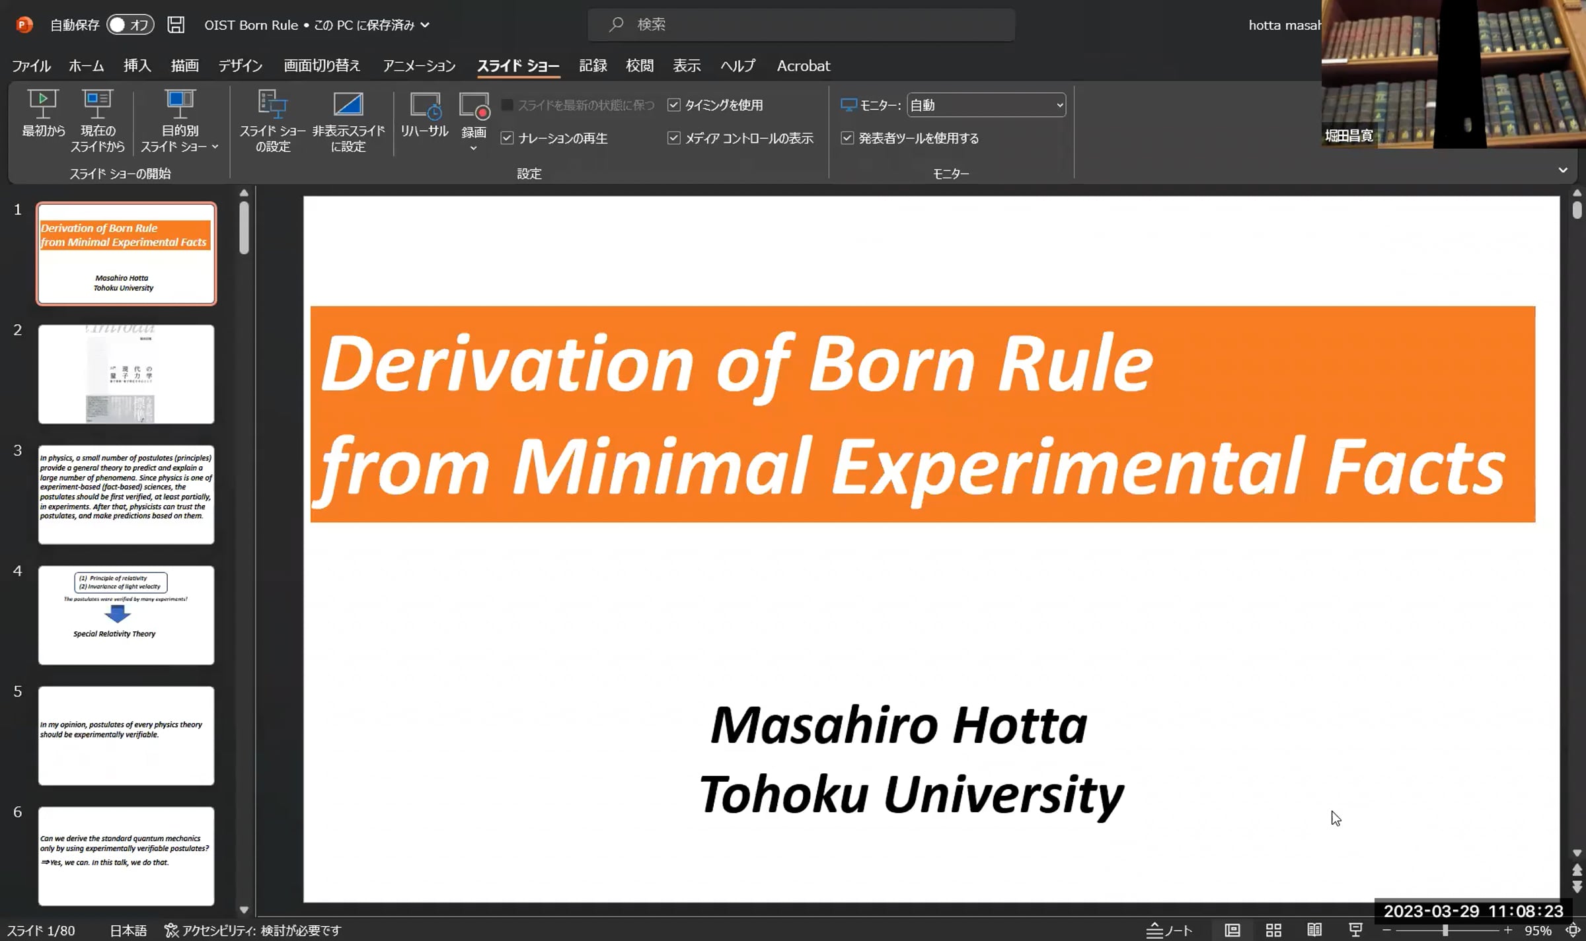Screen dimensions: 1586x941
Task: Switch to slide sorter view icon
Action: pyautogui.click(x=1273, y=930)
